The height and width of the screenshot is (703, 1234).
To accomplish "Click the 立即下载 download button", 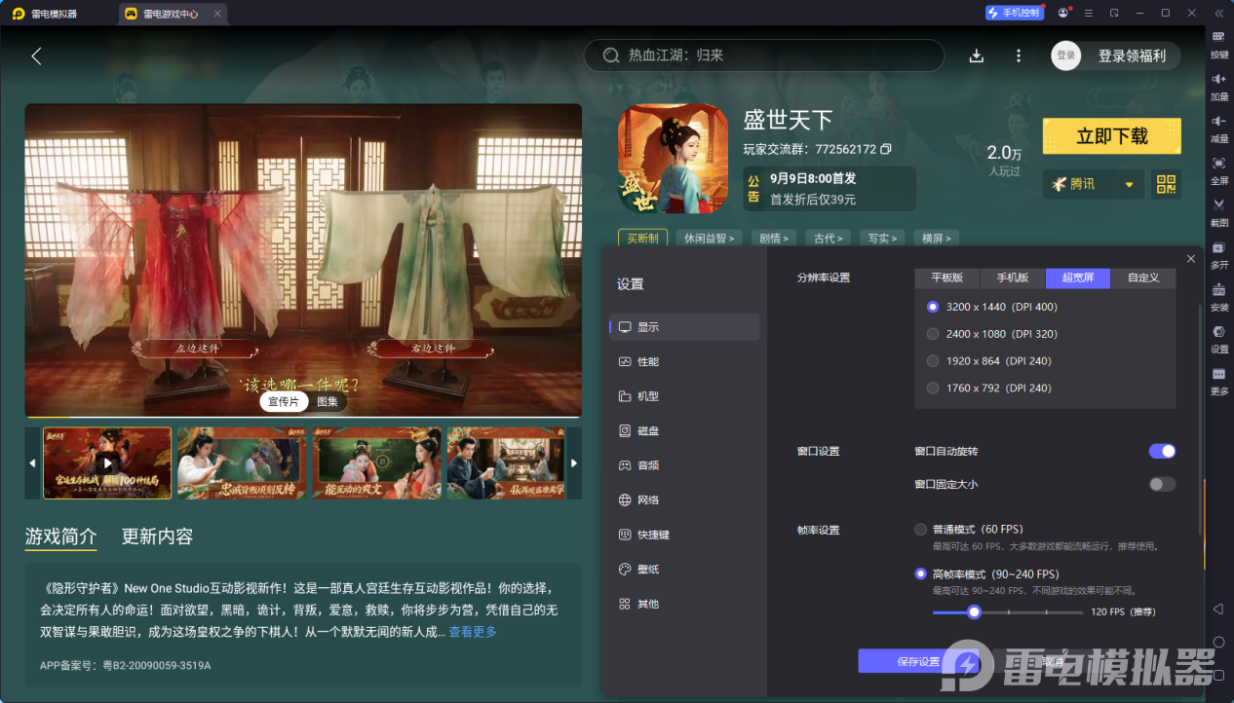I will tap(1111, 136).
